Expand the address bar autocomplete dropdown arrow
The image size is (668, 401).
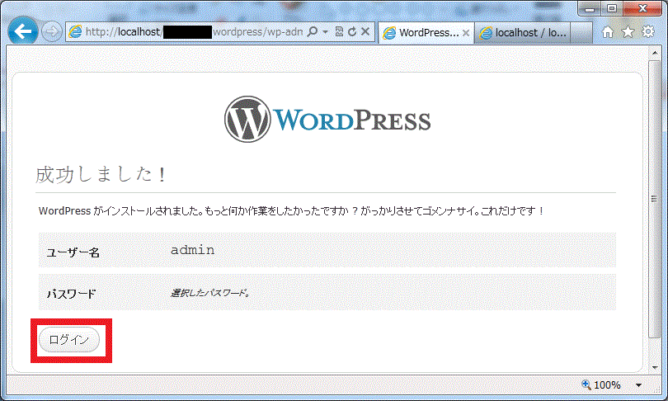pos(325,32)
